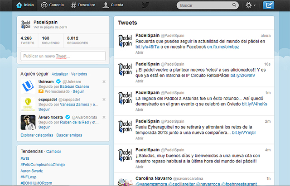Click the hashtag icon beside Descubre
Screen dimensions: 290x186
point(73,5)
